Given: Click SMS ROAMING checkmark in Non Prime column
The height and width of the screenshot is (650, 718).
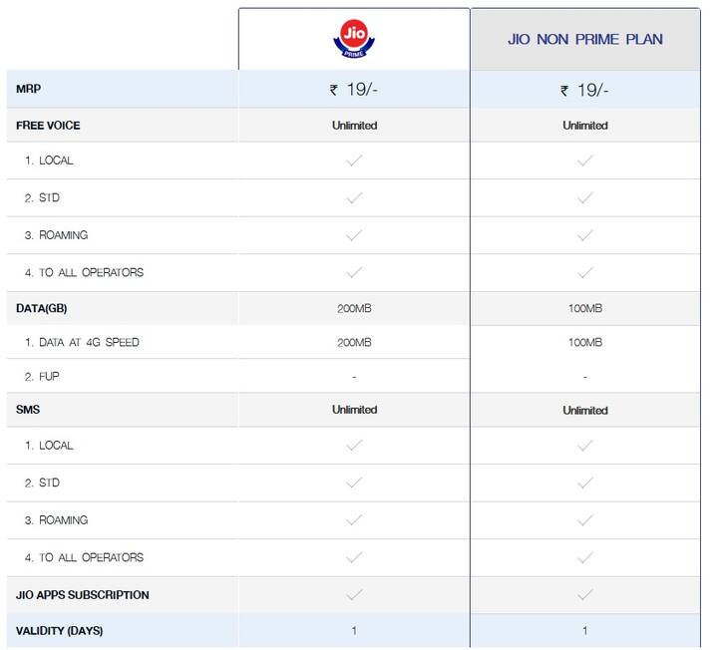Looking at the screenshot, I should [584, 520].
